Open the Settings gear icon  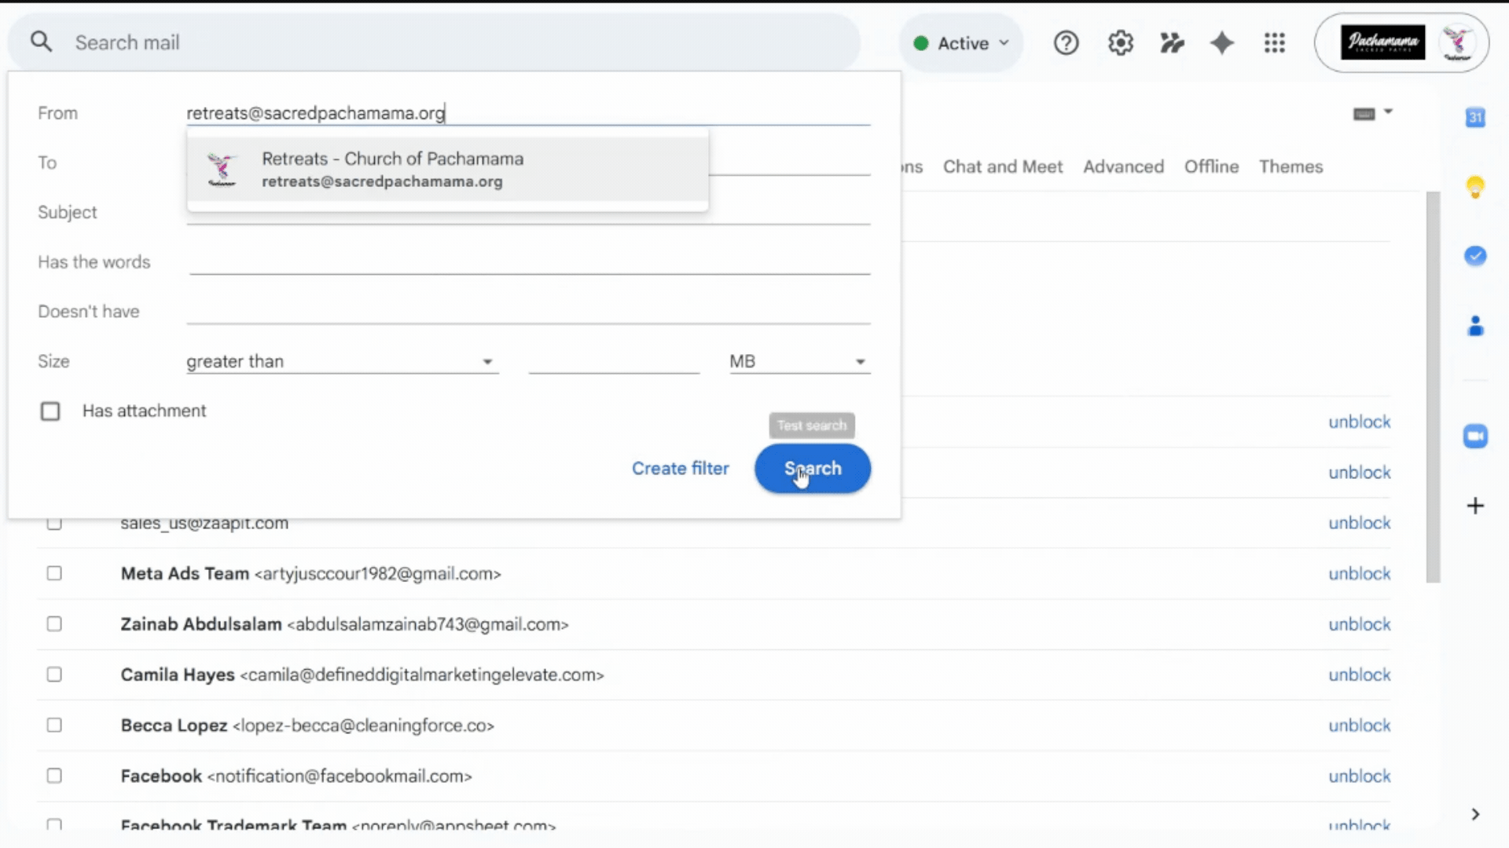tap(1120, 43)
